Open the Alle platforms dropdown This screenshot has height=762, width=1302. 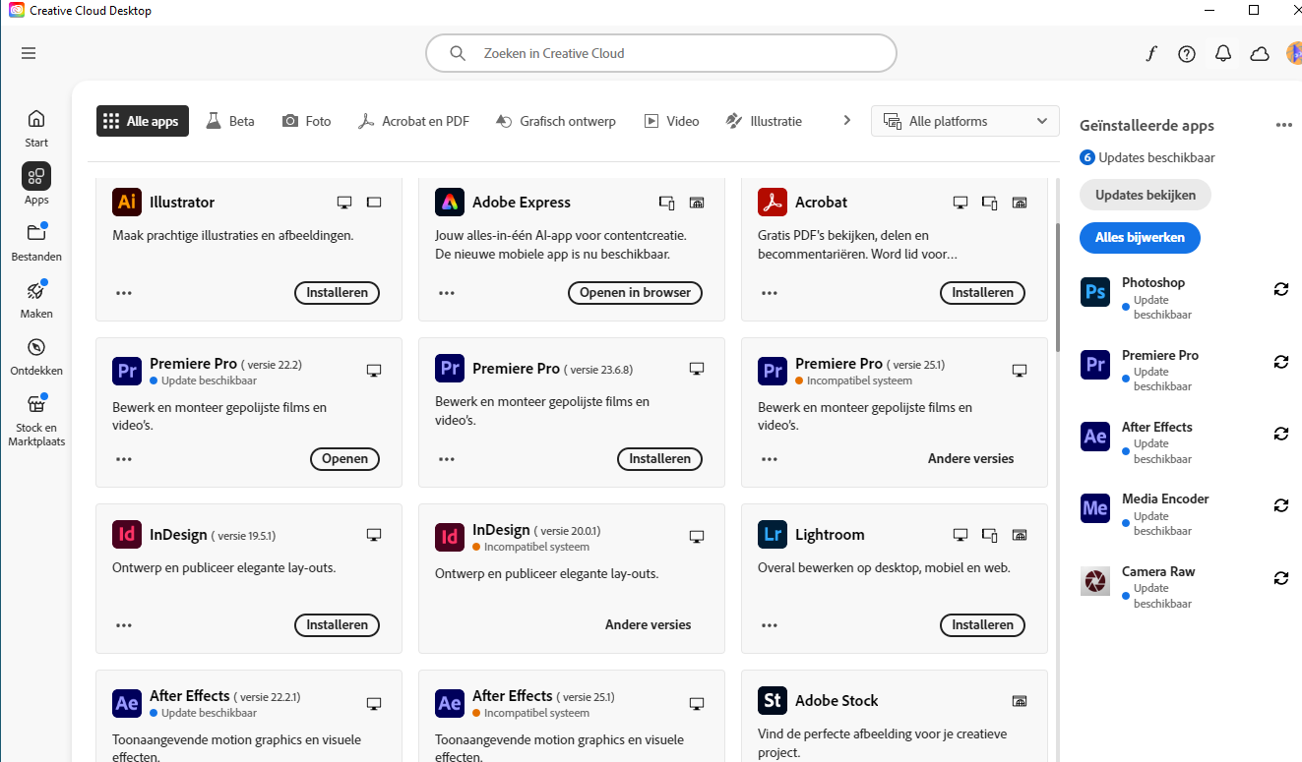963,120
